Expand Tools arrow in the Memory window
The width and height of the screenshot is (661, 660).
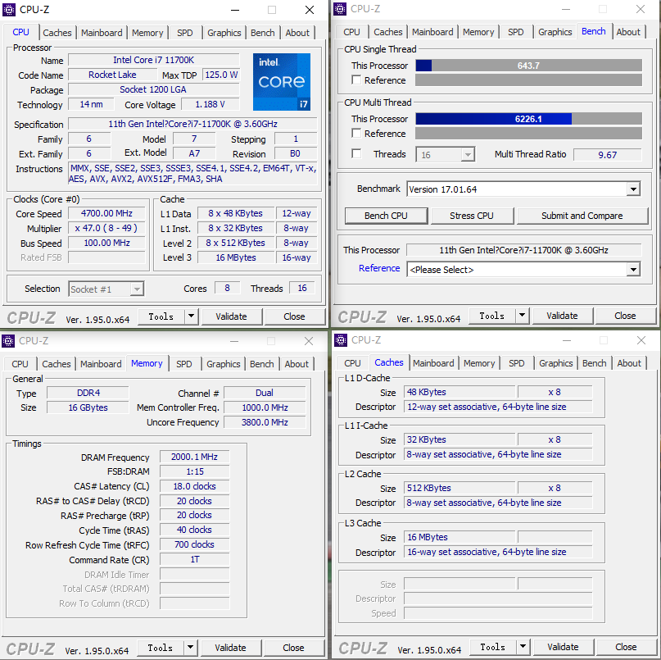[x=190, y=647]
